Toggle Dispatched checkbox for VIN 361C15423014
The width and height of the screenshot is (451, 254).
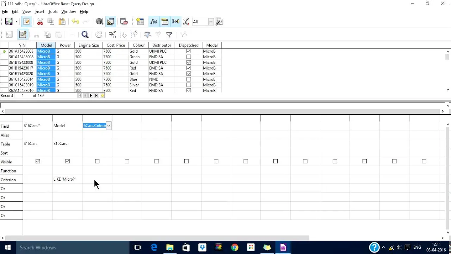[189, 79]
